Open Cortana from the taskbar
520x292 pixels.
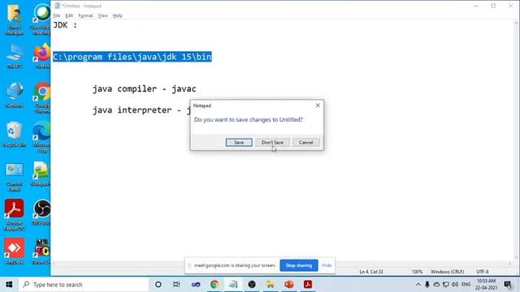coord(158,285)
